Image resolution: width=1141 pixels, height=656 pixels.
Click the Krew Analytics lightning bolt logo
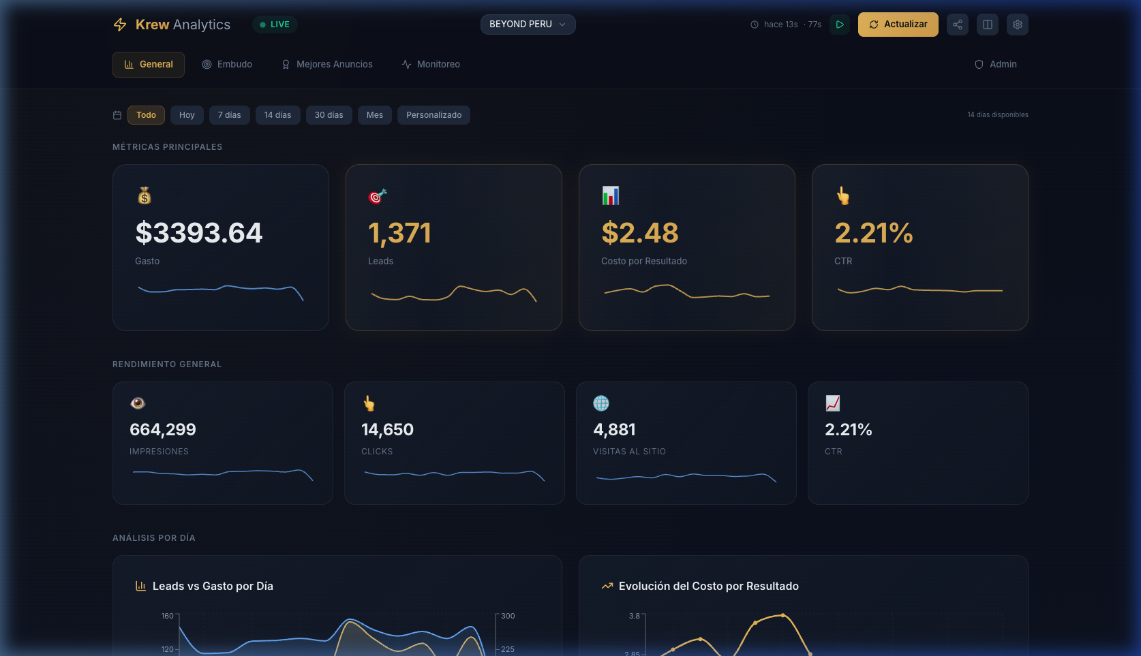(x=119, y=24)
